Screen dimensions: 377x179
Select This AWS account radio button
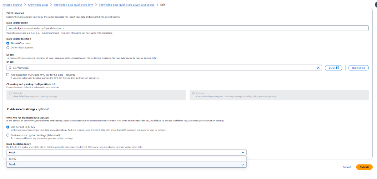point(8,43)
